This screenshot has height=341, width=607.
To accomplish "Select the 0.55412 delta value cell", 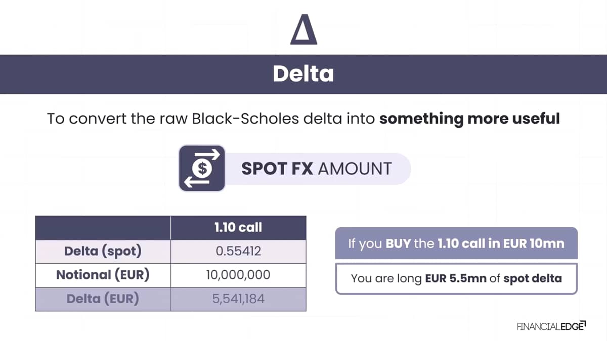I will click(x=238, y=251).
